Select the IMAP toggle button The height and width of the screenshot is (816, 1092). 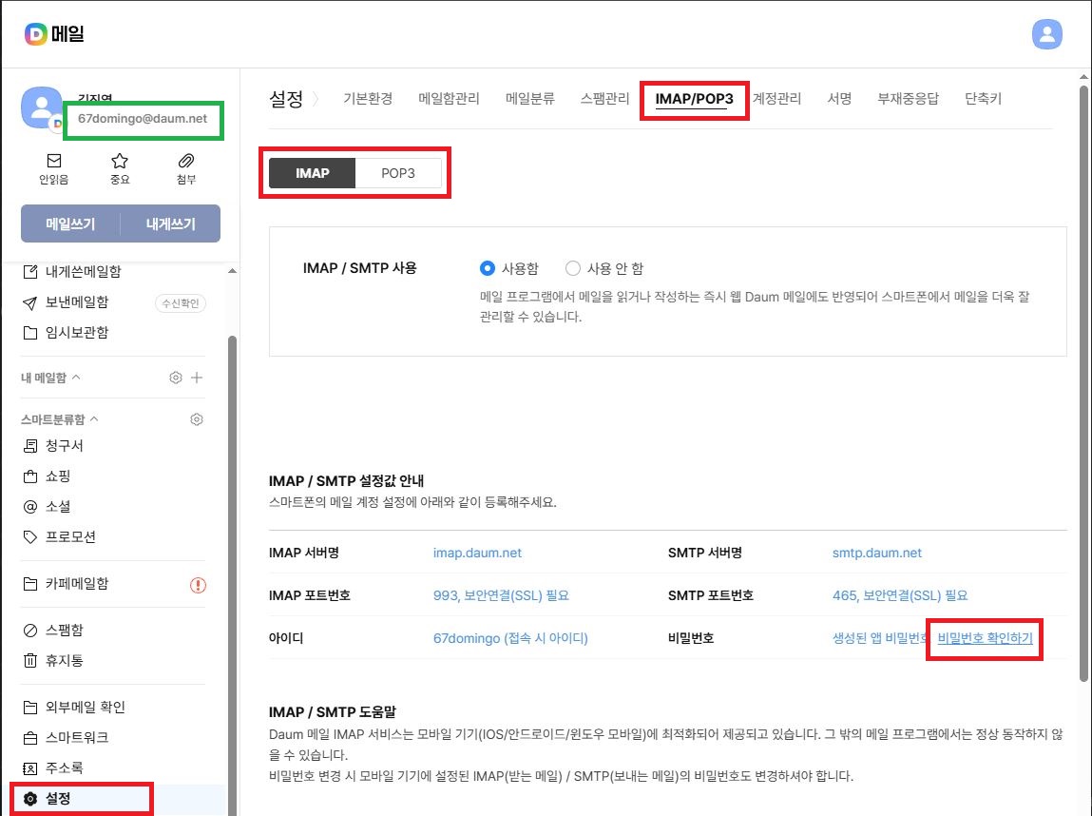tap(312, 173)
